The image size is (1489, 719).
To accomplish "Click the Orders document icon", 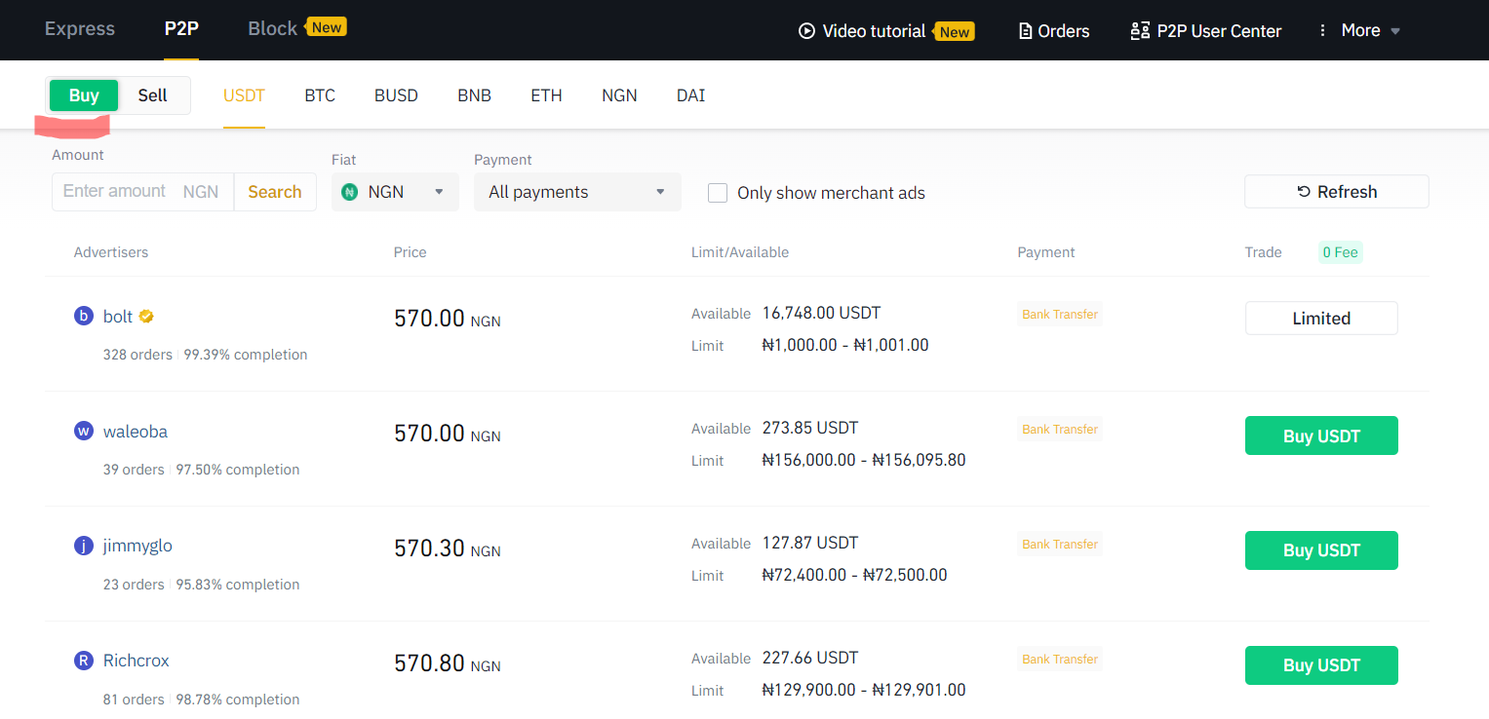I will 1025,31.
